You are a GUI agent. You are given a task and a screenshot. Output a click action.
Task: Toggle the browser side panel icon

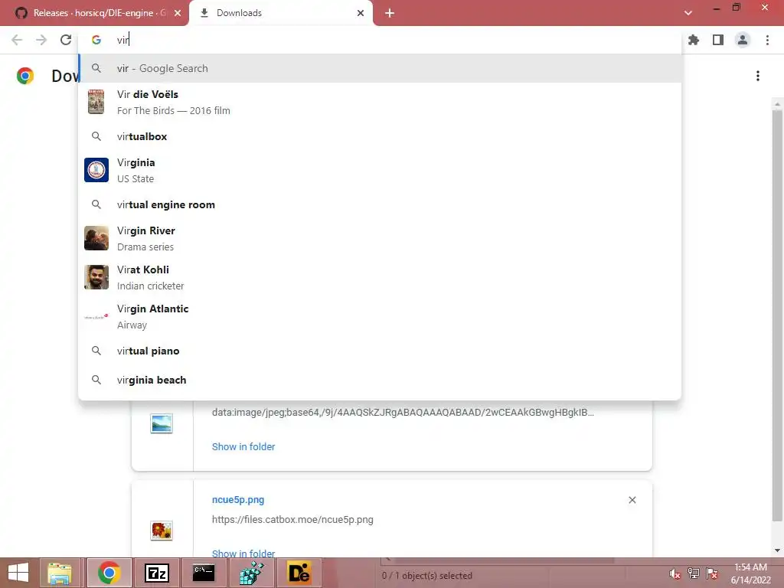coord(718,40)
